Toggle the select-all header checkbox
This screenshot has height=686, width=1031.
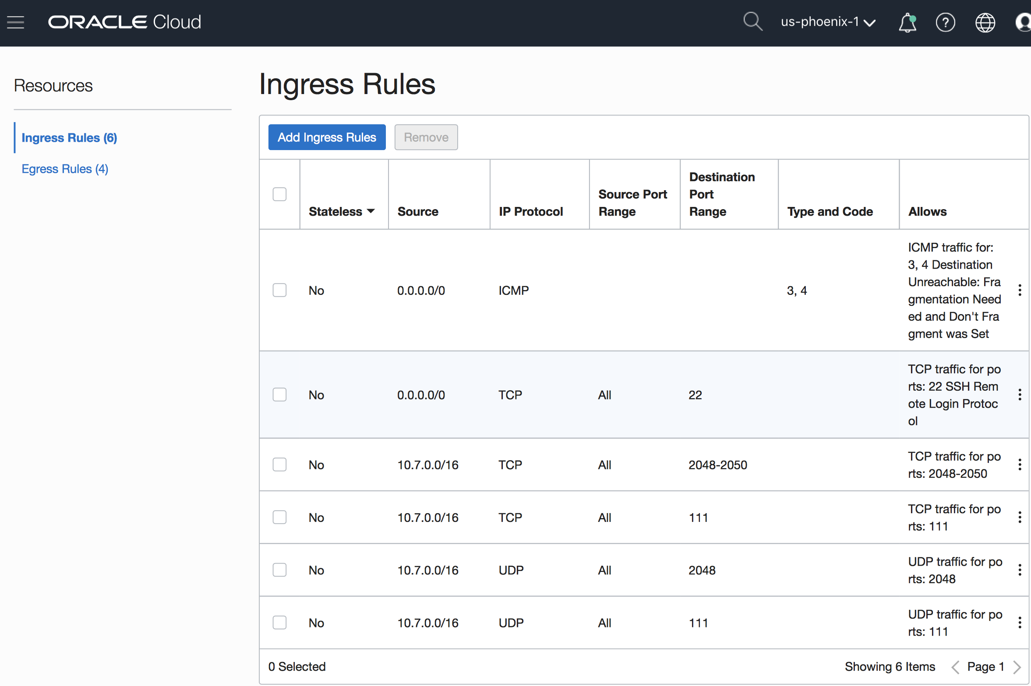[x=279, y=194]
